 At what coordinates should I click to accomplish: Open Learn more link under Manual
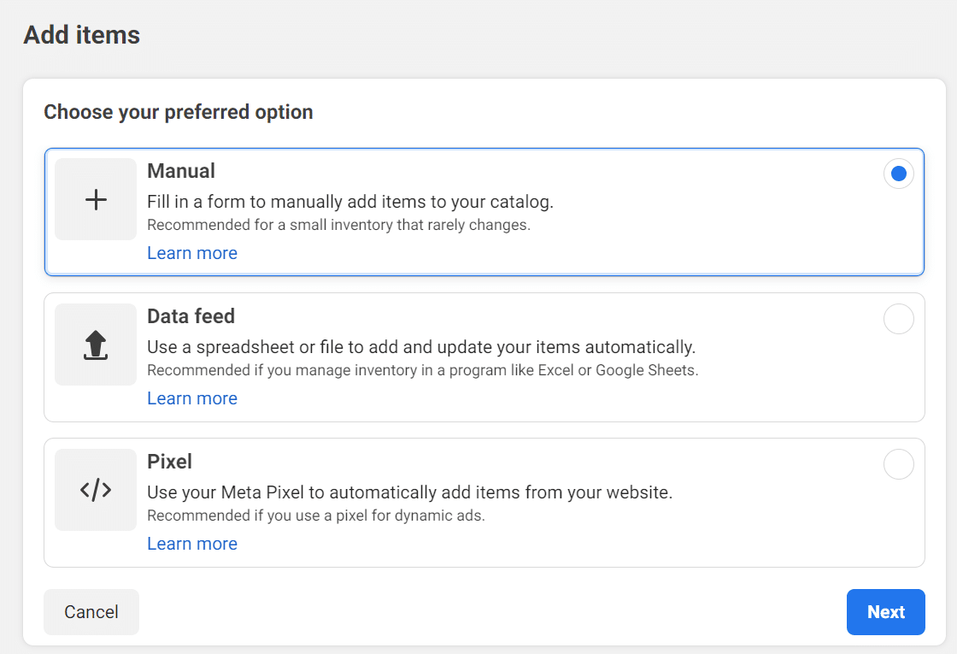coord(192,253)
